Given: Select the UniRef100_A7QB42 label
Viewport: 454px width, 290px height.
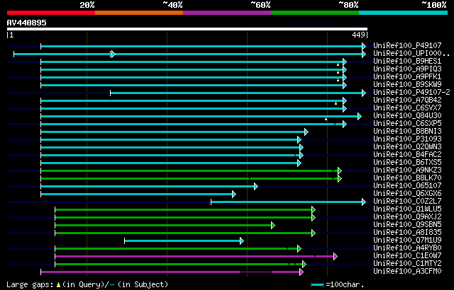Looking at the screenshot, I should click(x=407, y=100).
